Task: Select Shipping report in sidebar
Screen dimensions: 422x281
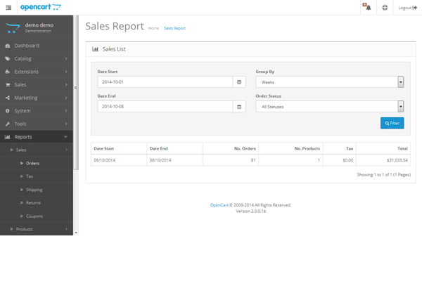Action: click(34, 190)
